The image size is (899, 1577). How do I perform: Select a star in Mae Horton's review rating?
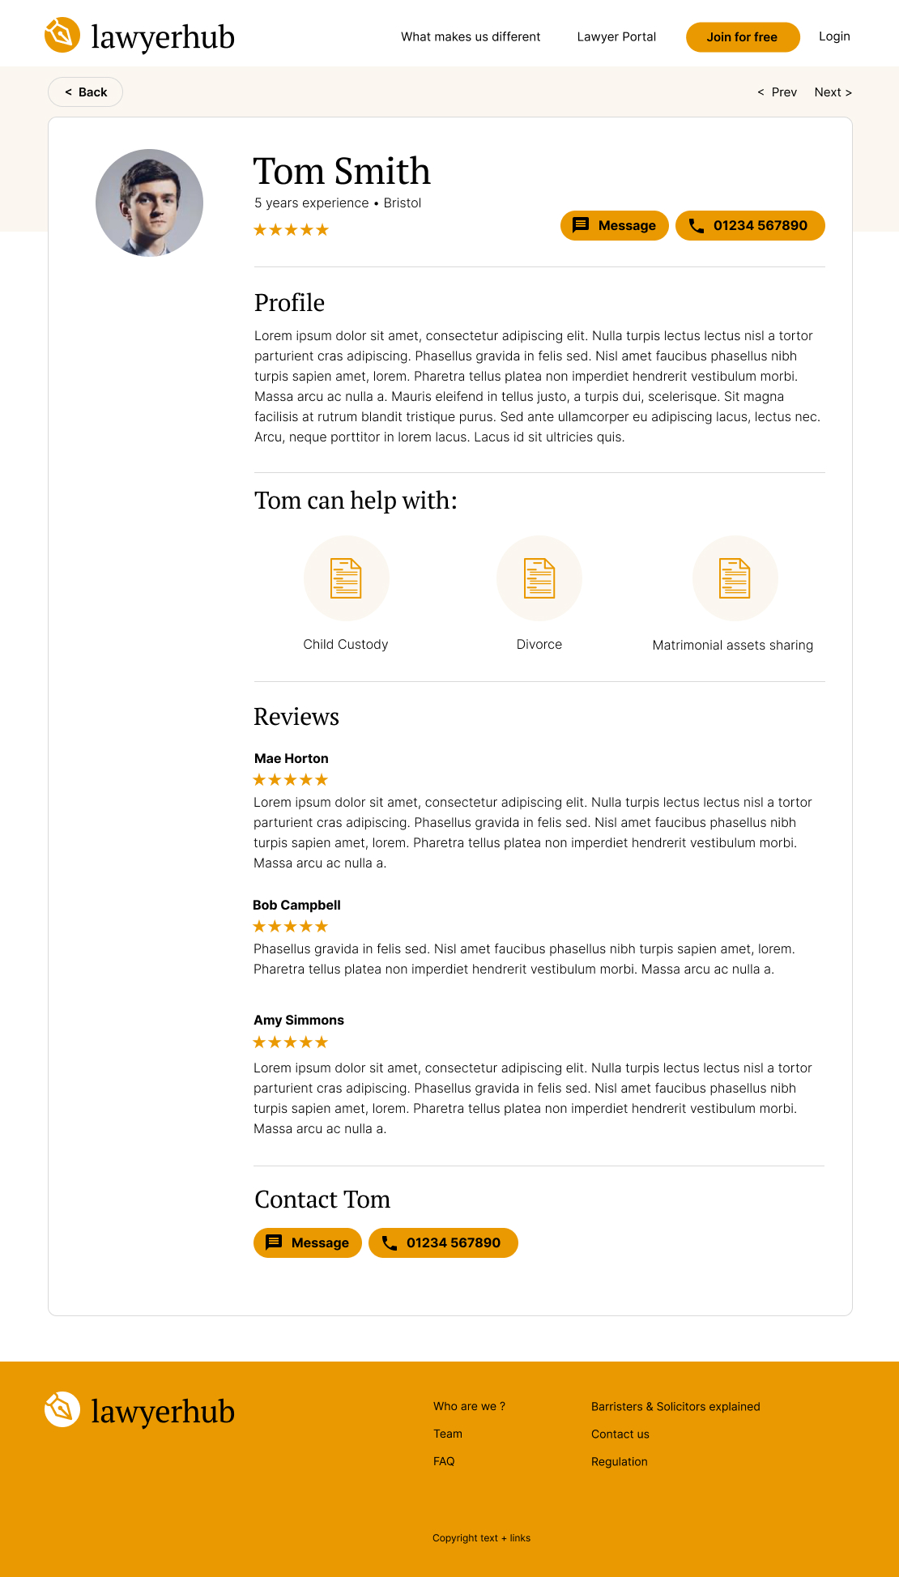(x=259, y=779)
